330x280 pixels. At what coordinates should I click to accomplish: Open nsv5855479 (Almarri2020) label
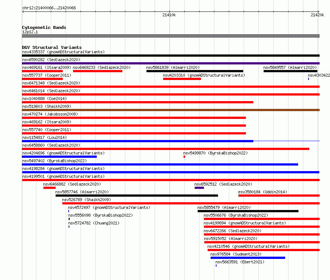tap(224, 207)
